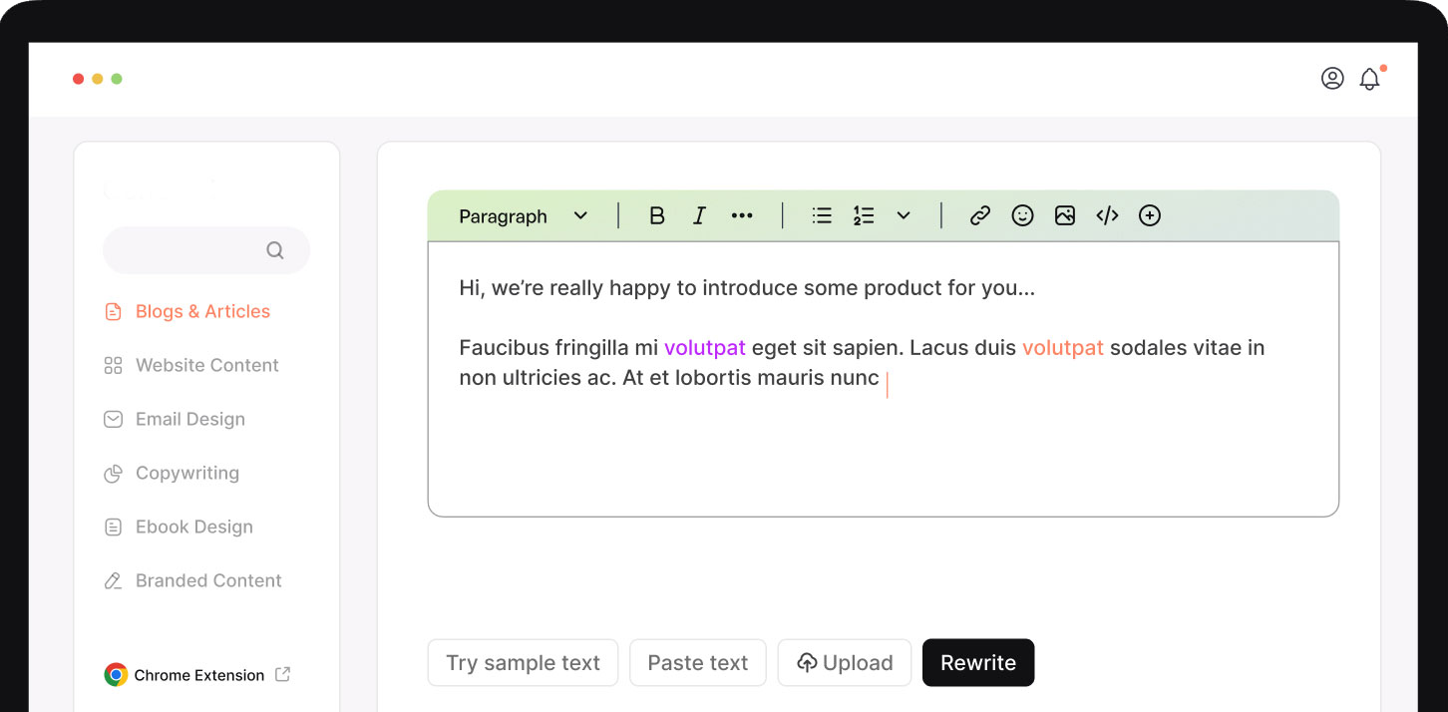The image size is (1448, 712).
Task: Open more formatting options (three dots)
Action: (742, 215)
